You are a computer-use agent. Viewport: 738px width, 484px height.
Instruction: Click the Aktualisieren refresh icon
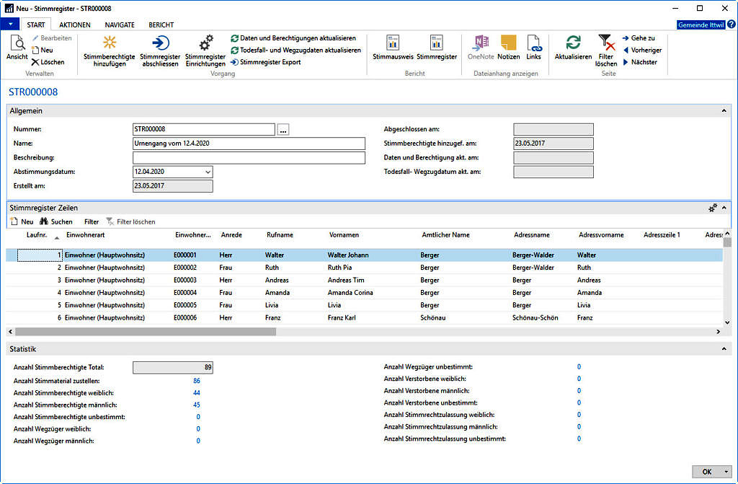click(573, 43)
